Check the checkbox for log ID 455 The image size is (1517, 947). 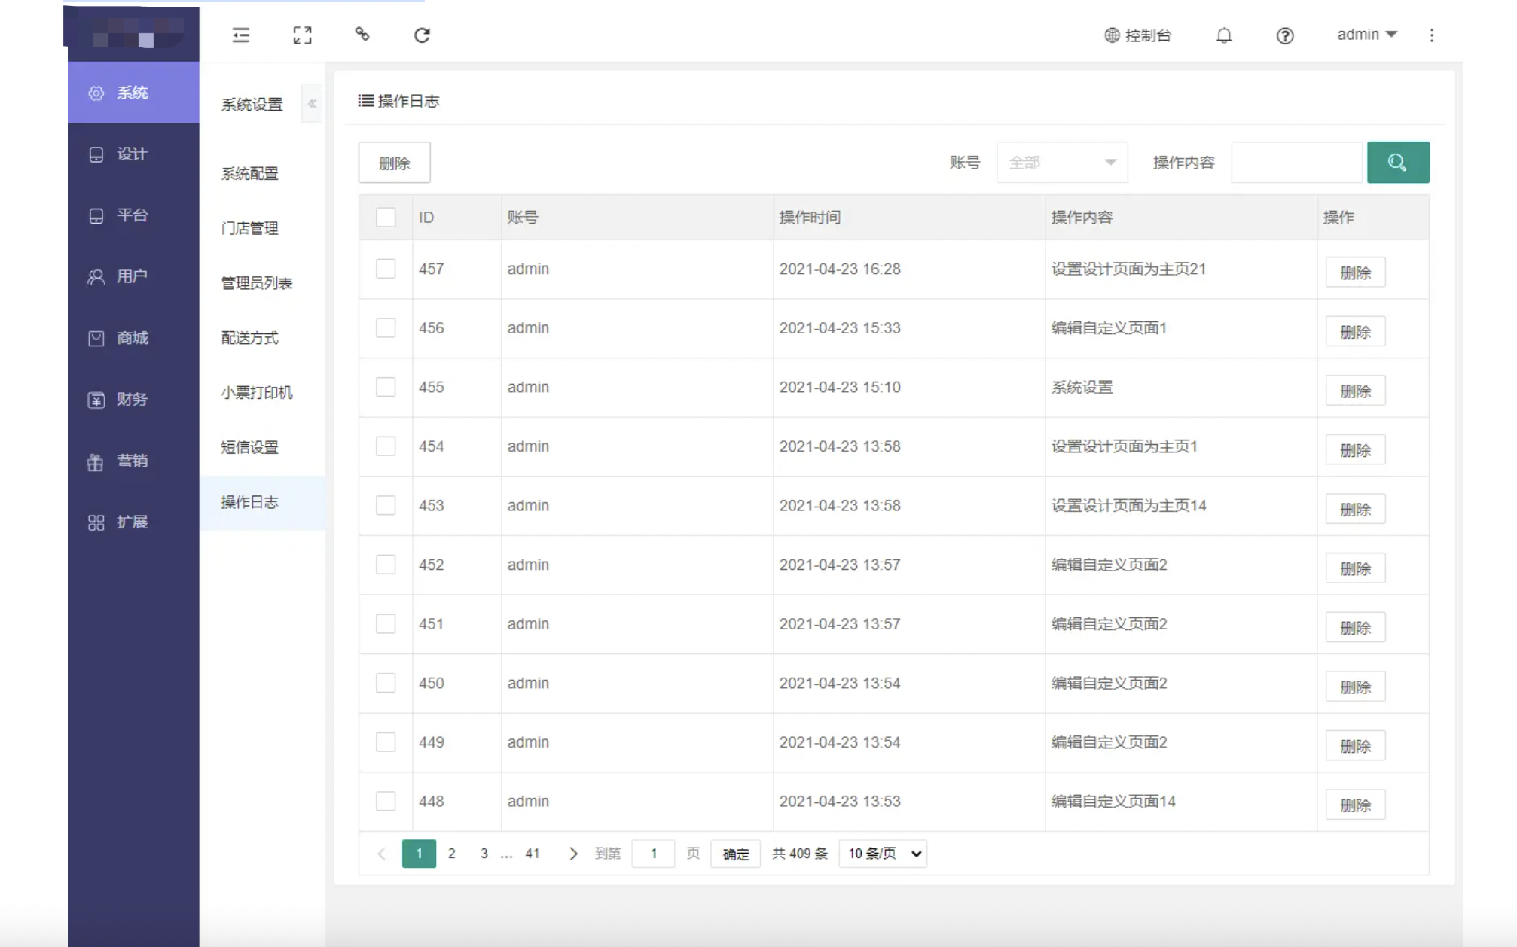(x=386, y=387)
